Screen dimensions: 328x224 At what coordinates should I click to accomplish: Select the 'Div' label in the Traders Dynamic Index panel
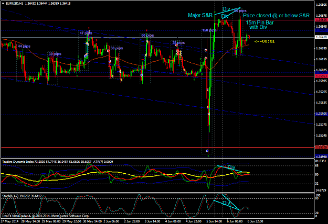tap(231, 167)
